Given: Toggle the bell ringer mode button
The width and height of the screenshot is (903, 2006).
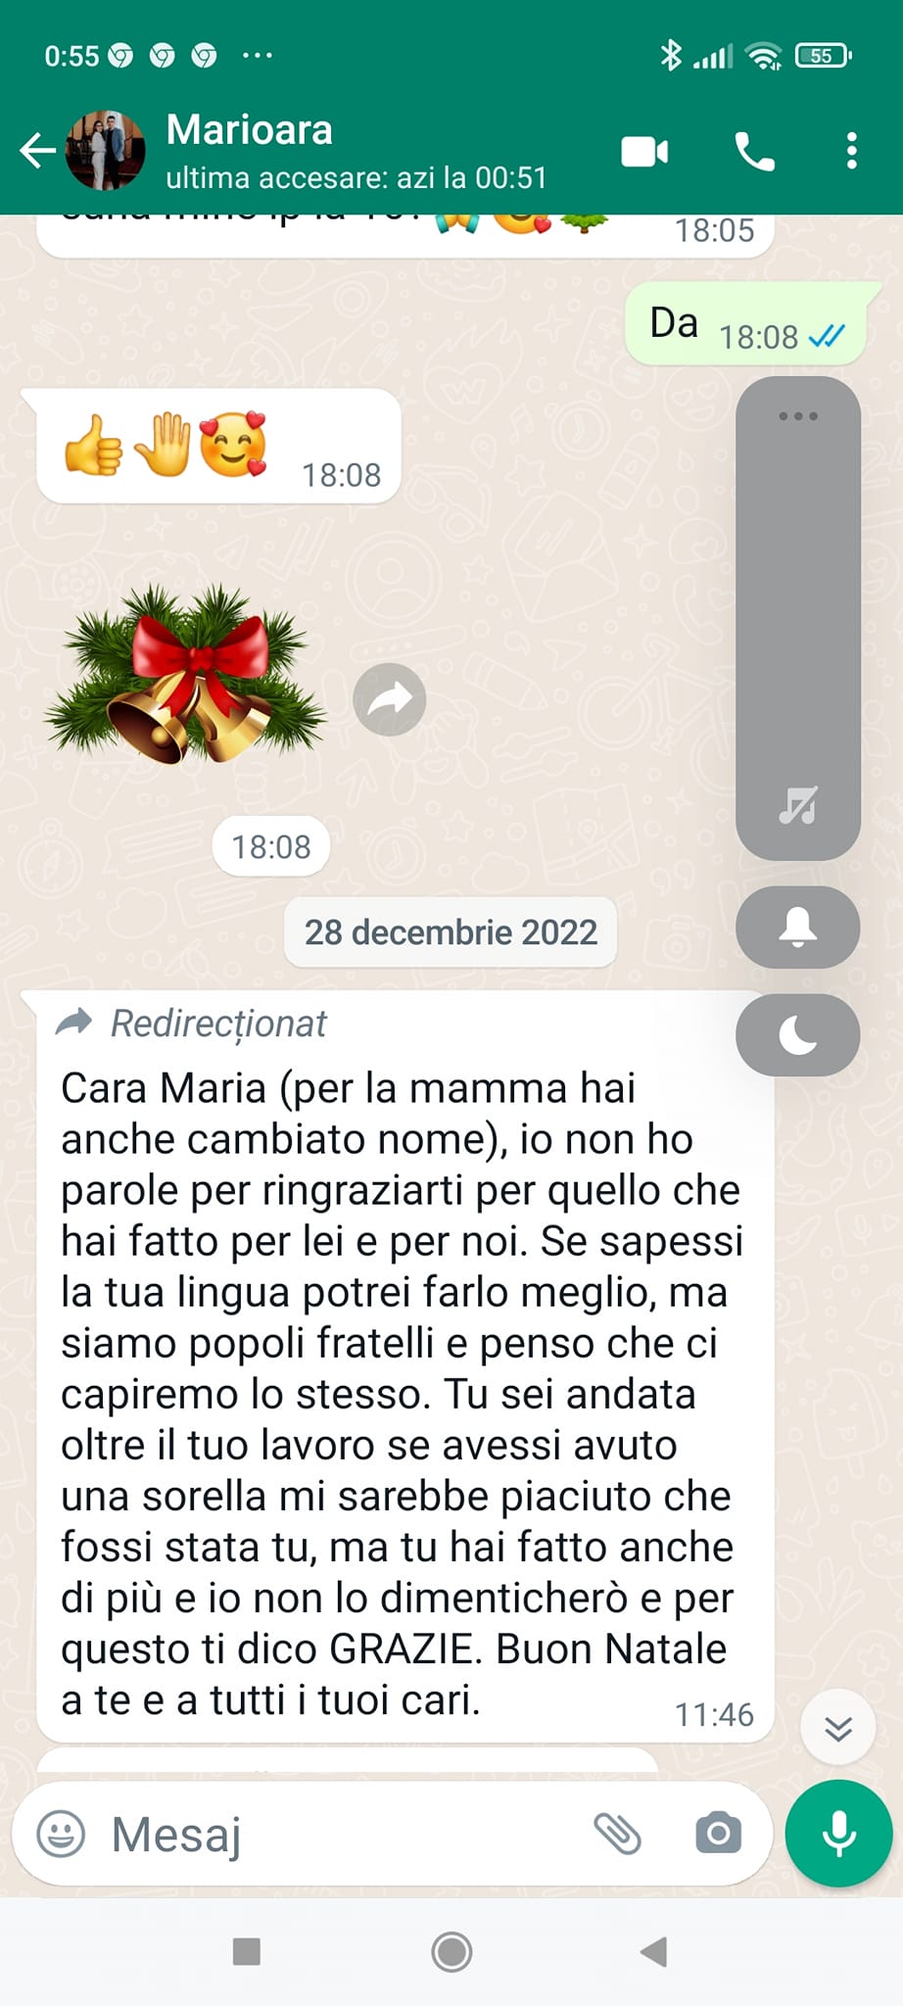Looking at the screenshot, I should click(x=798, y=927).
